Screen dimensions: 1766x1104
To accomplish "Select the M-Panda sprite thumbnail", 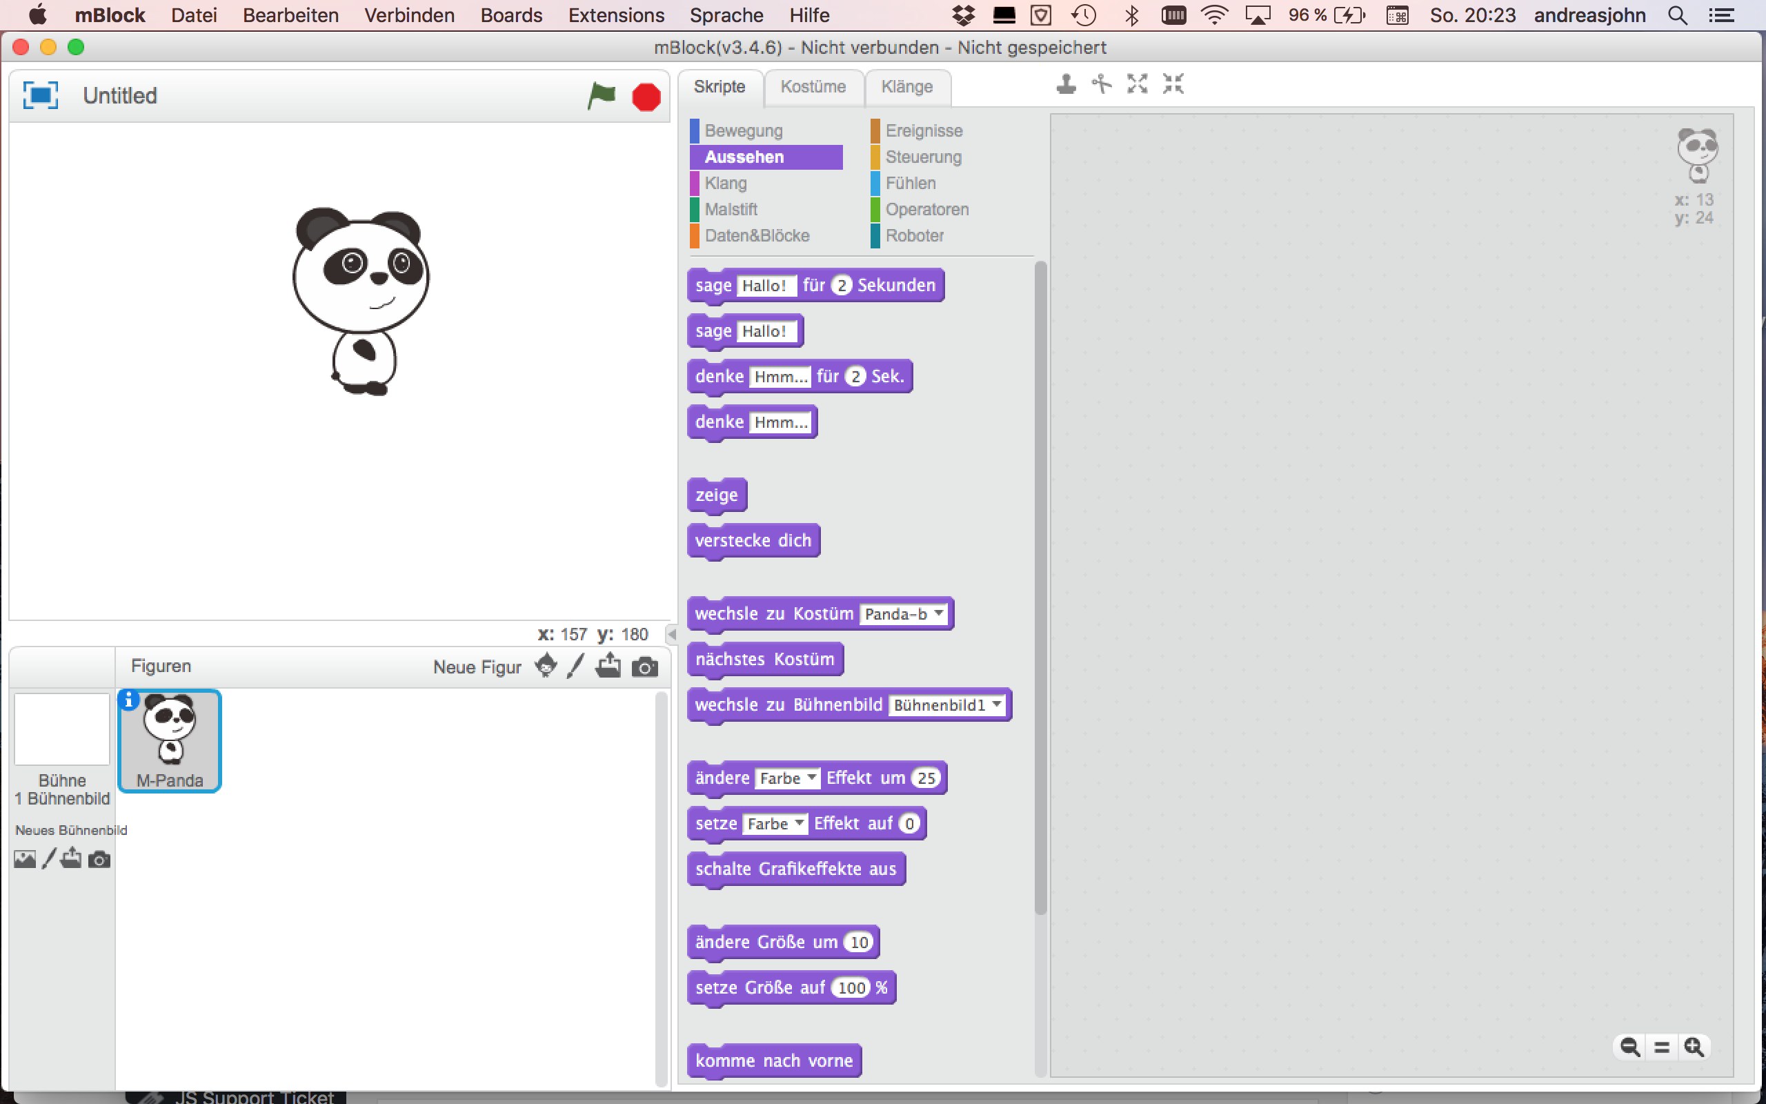I will click(x=169, y=740).
